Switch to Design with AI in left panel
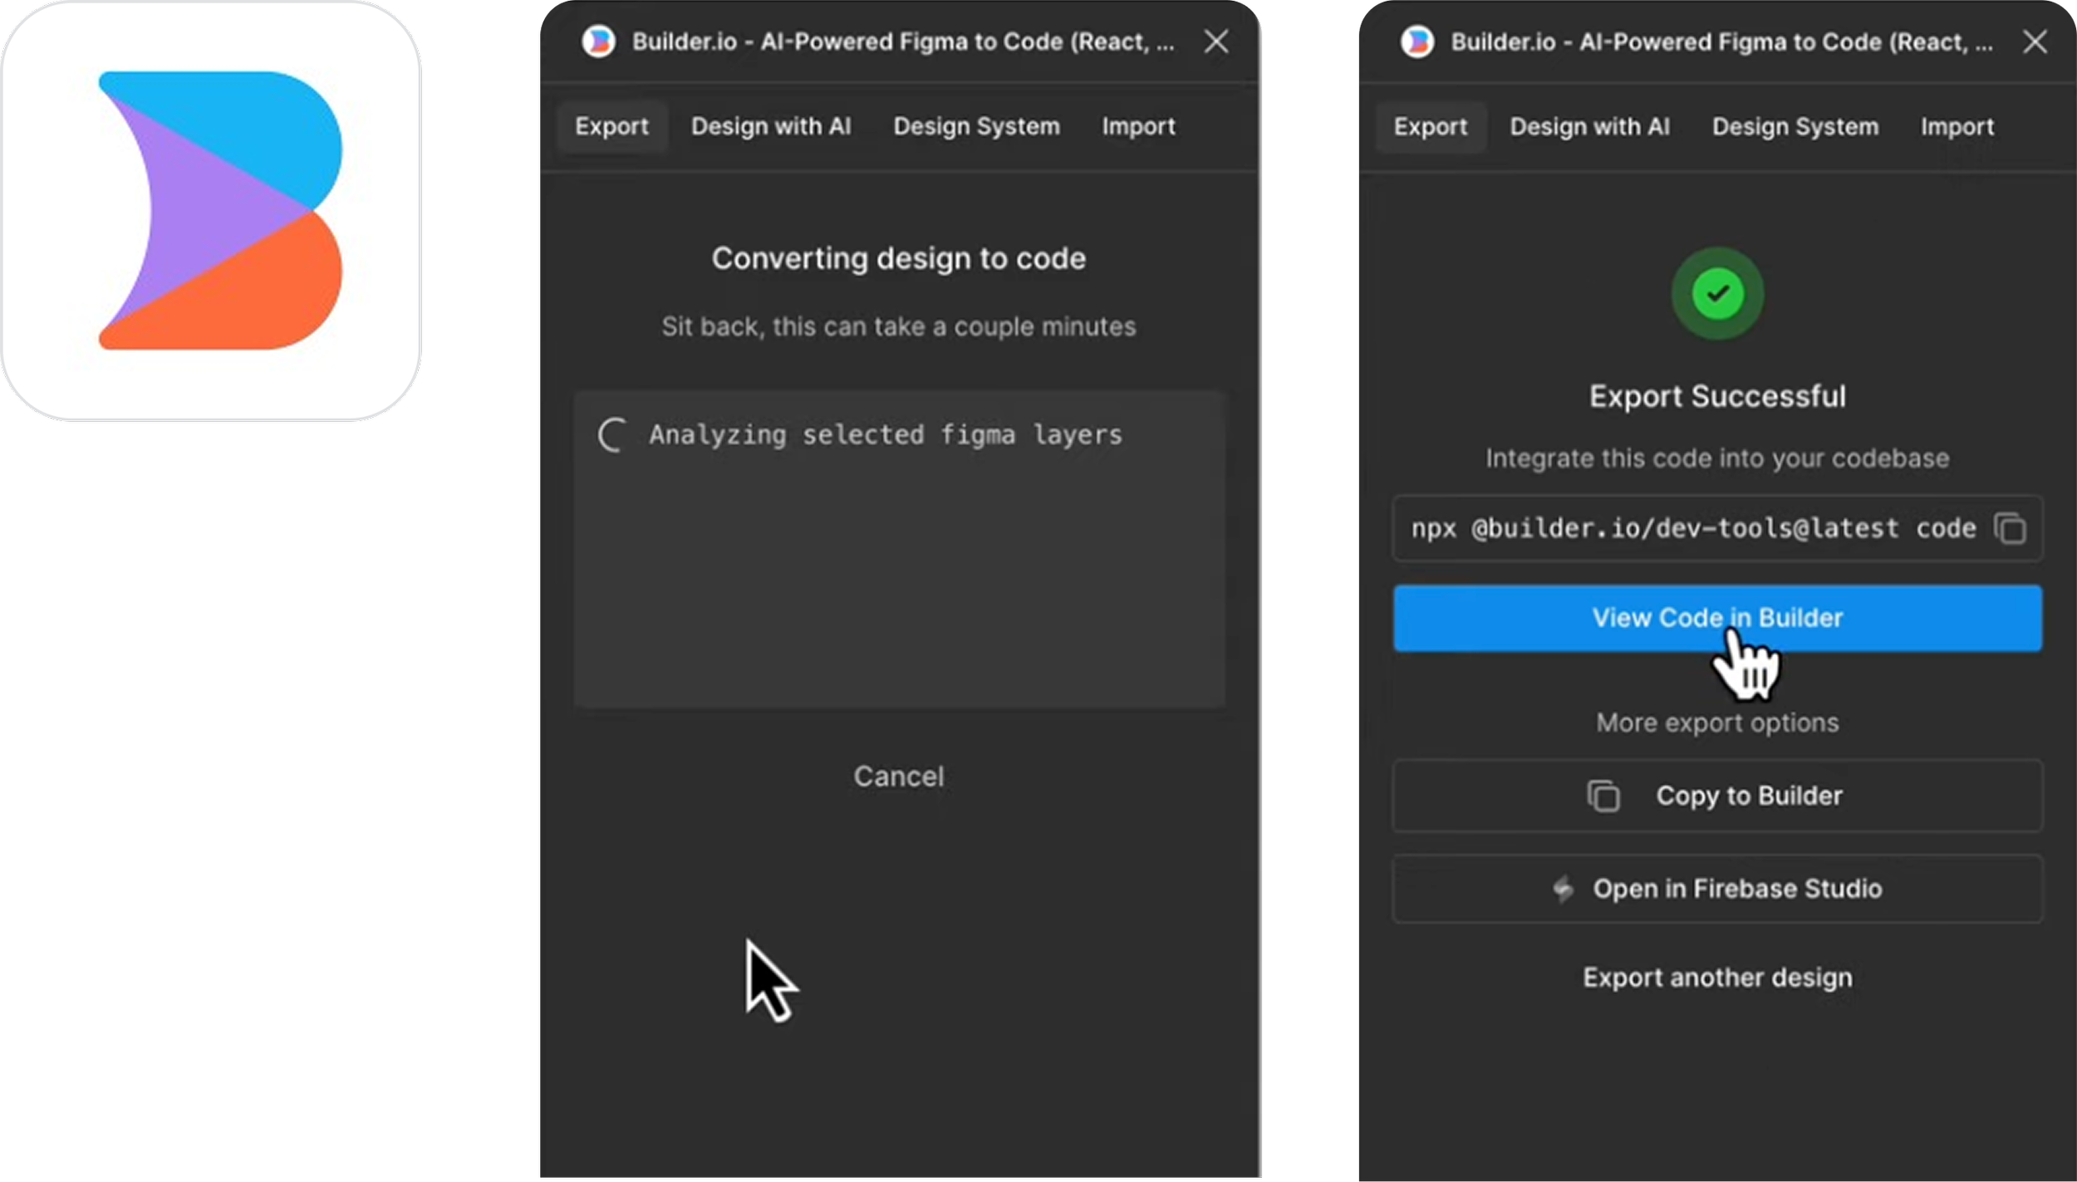Image resolution: width=2077 pixels, height=1182 pixels. [770, 126]
